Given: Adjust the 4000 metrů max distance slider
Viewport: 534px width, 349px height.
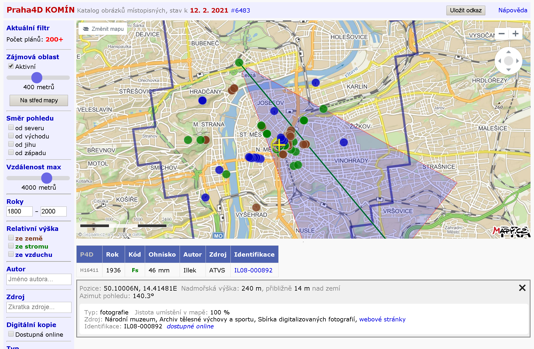Looking at the screenshot, I should point(47,178).
